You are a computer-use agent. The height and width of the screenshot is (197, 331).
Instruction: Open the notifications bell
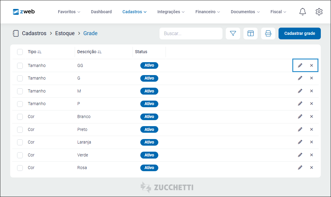pyautogui.click(x=303, y=12)
